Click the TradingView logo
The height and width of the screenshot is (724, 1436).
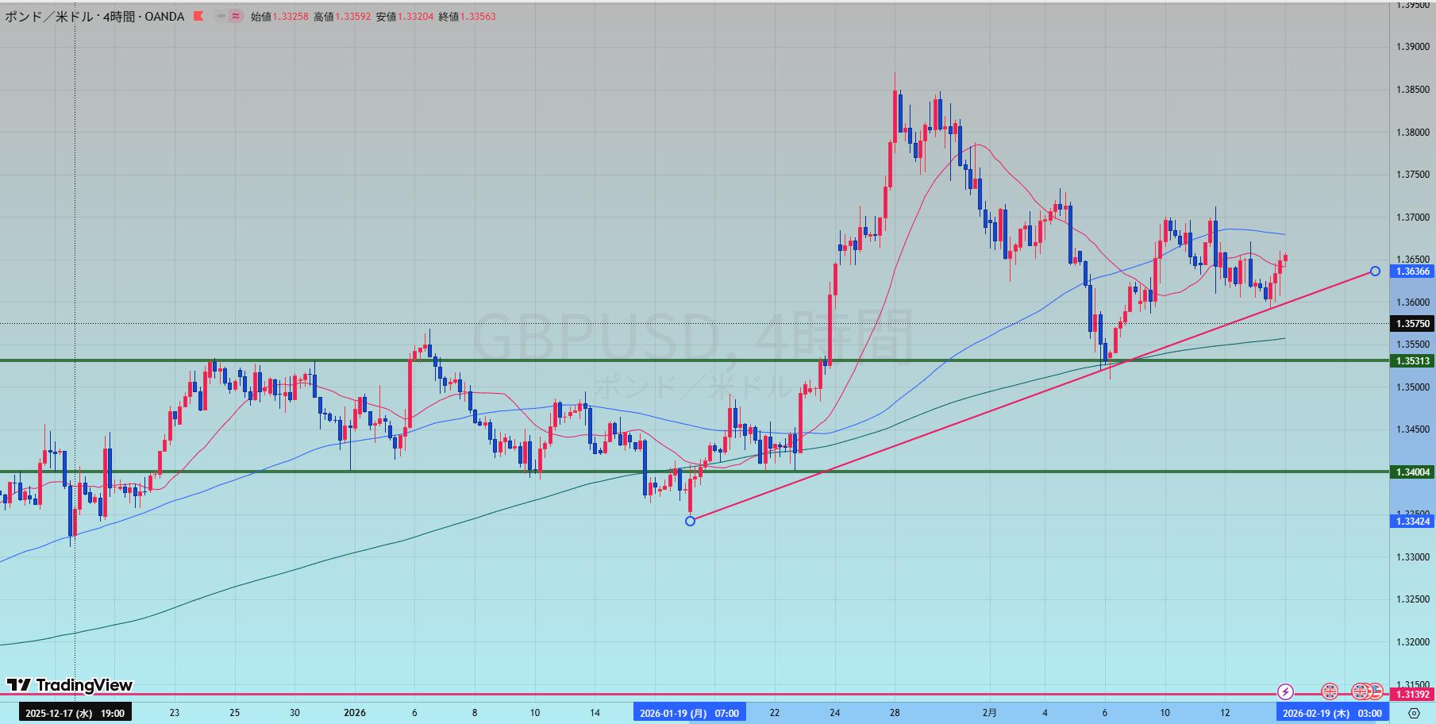click(x=70, y=685)
